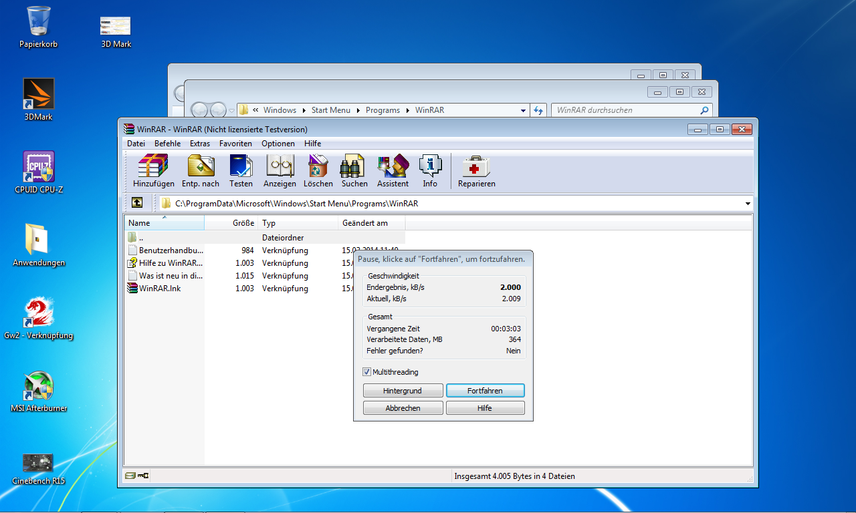Expand the arrow after Start Menu breadcrumb

[x=358, y=110]
